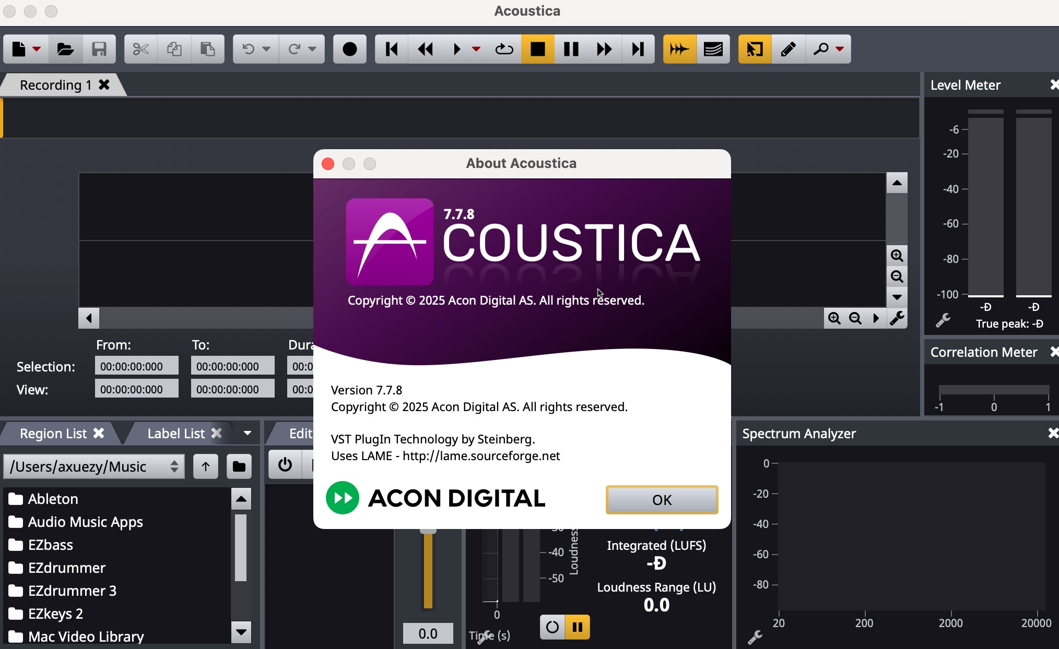Click the vertical scroll up arrow
Viewport: 1059px width, 649px height.
coord(897,183)
